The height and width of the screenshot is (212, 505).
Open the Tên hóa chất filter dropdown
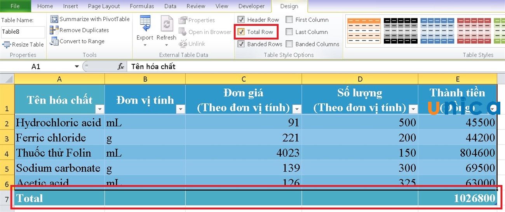coord(99,109)
